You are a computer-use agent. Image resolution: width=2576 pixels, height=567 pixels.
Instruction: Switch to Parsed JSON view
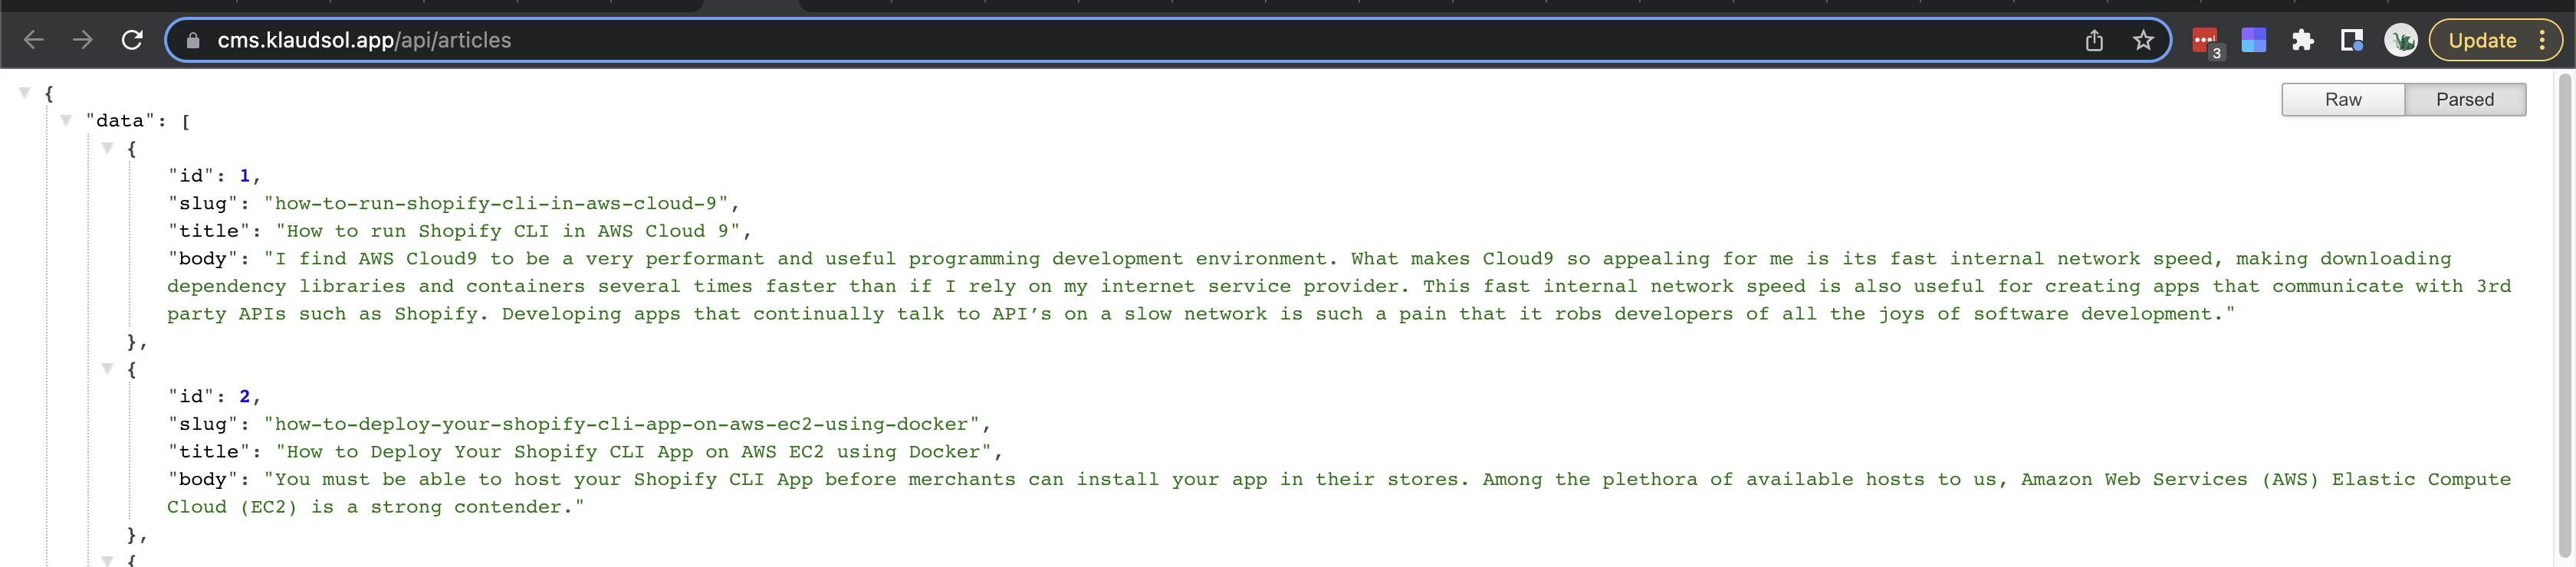[x=2465, y=99]
